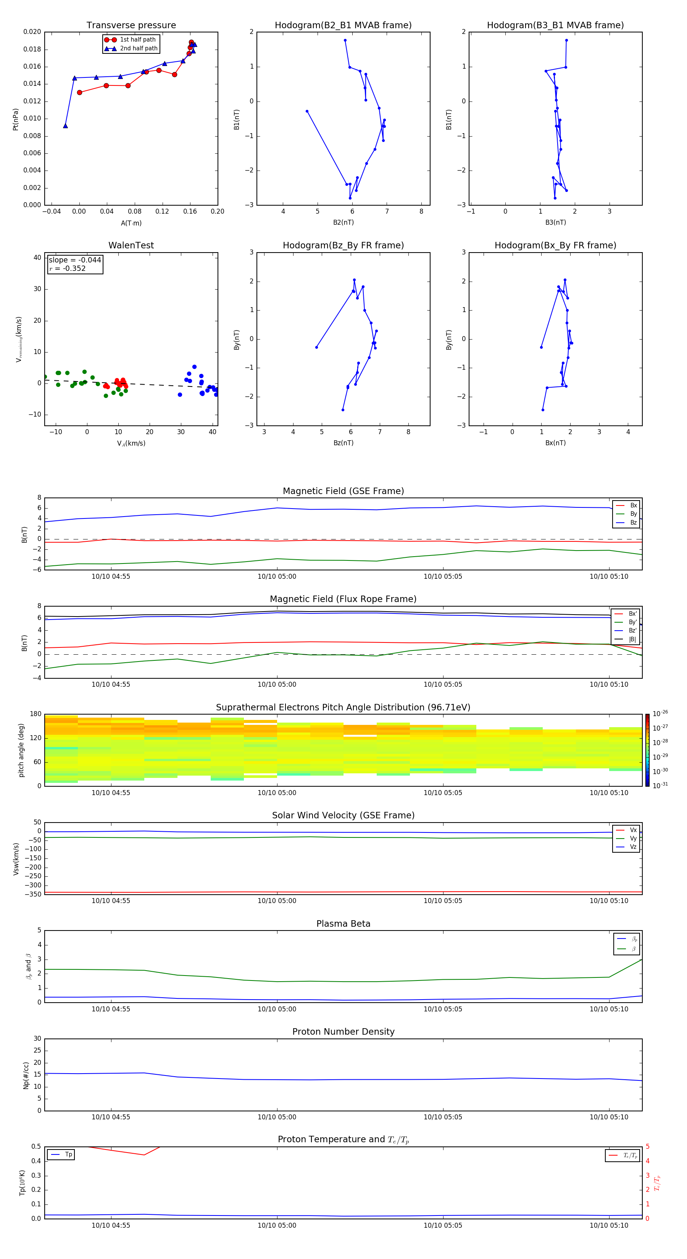The image size is (687, 1259).
Task: Select the "1st half path" legend entry
Action: pyautogui.click(x=130, y=40)
